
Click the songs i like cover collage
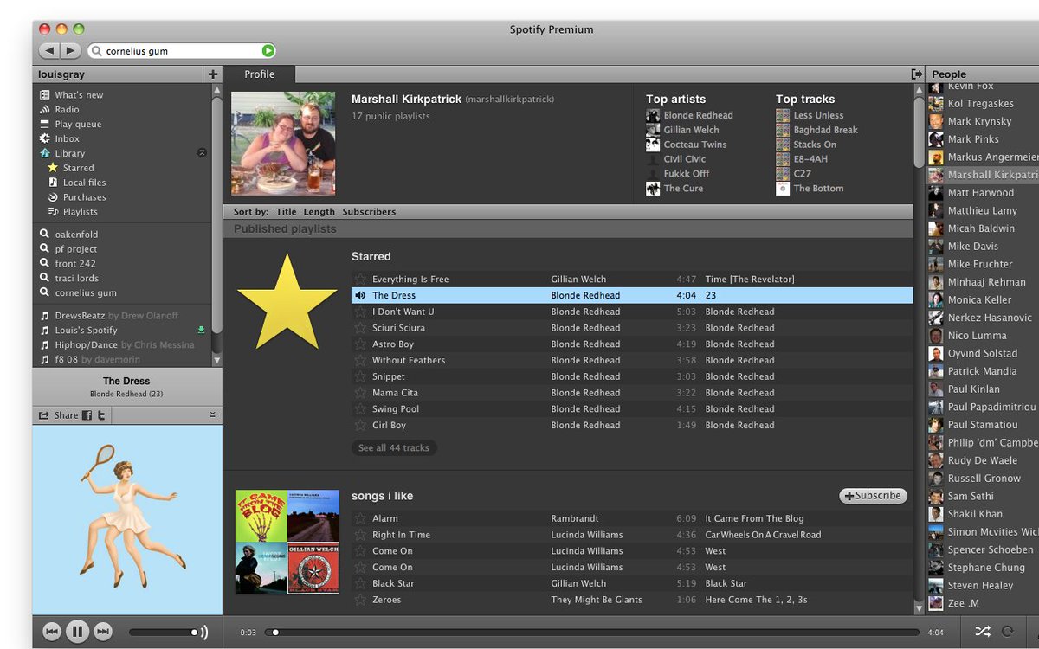tap(287, 542)
